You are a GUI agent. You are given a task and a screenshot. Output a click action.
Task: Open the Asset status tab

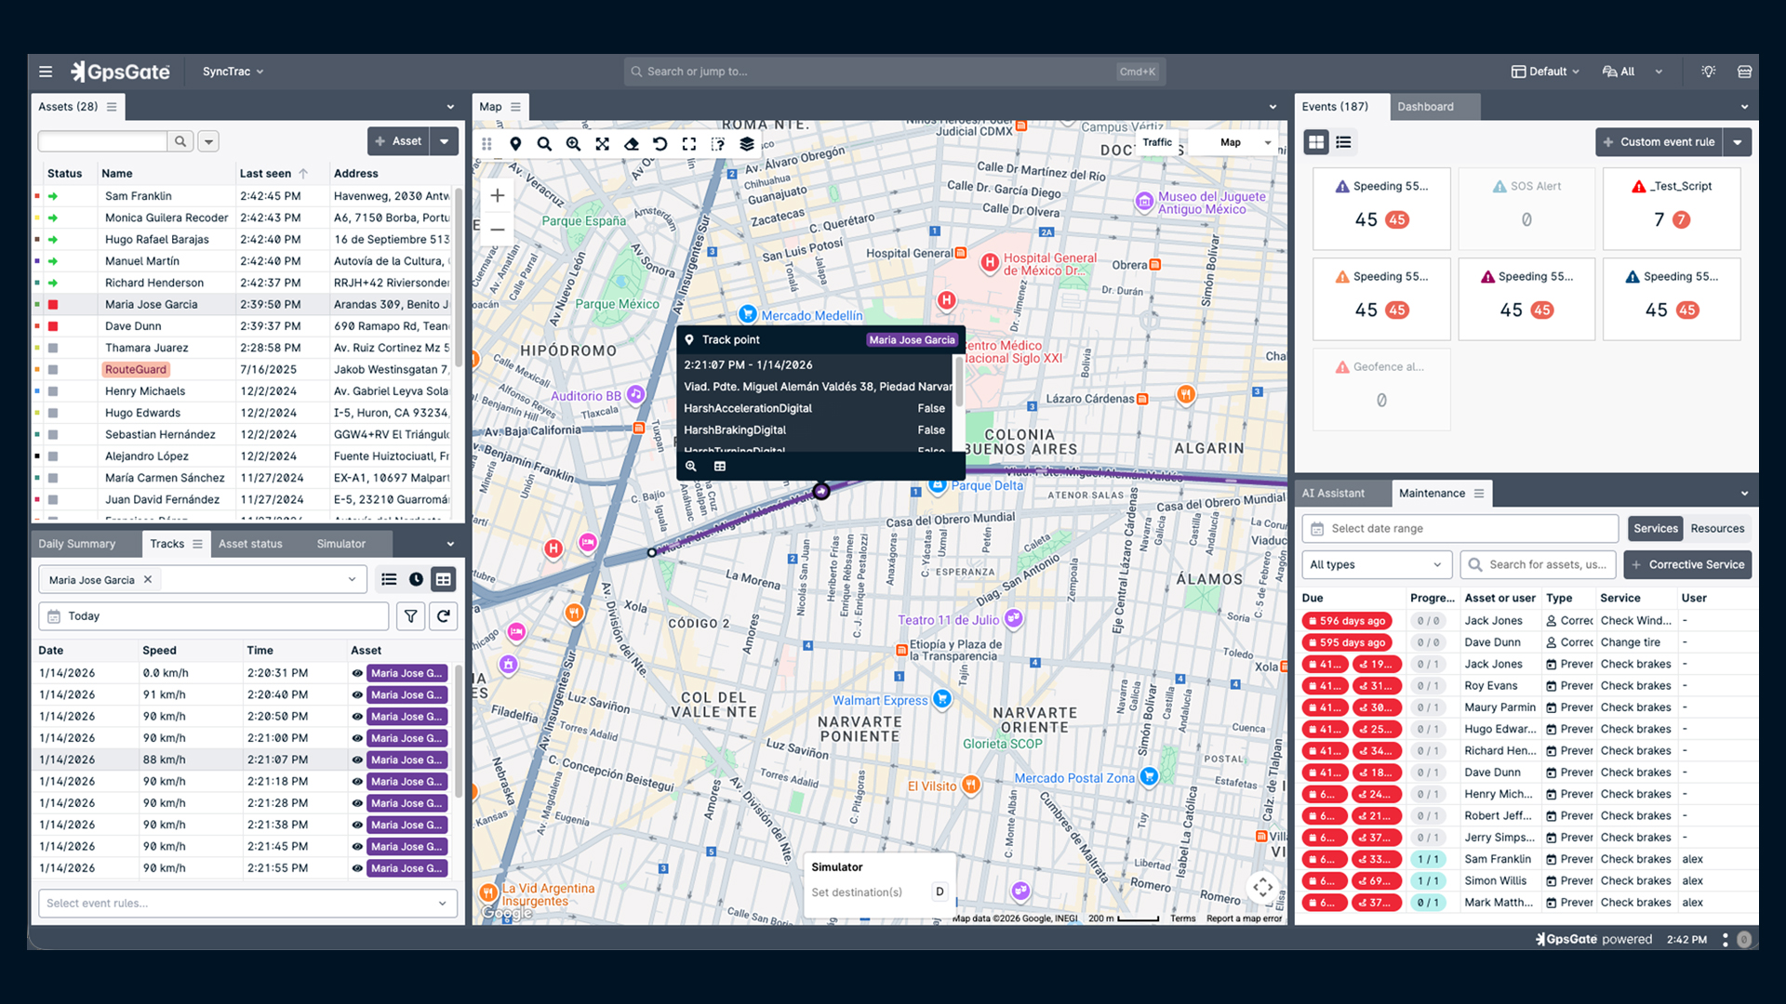pos(250,544)
